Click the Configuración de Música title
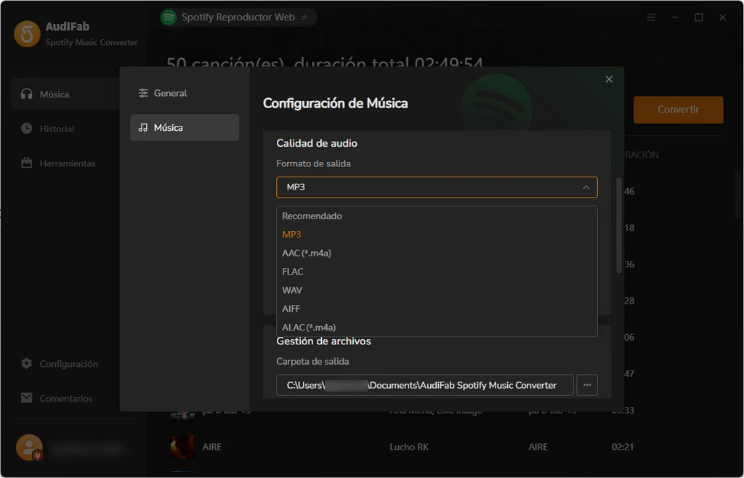The image size is (744, 478). [336, 103]
